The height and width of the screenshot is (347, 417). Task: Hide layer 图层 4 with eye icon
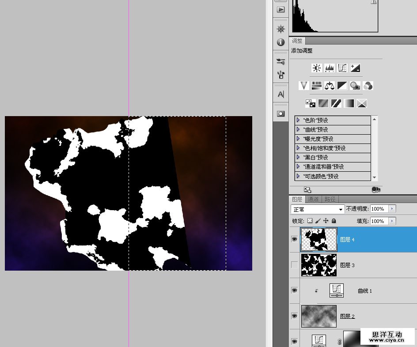click(294, 239)
